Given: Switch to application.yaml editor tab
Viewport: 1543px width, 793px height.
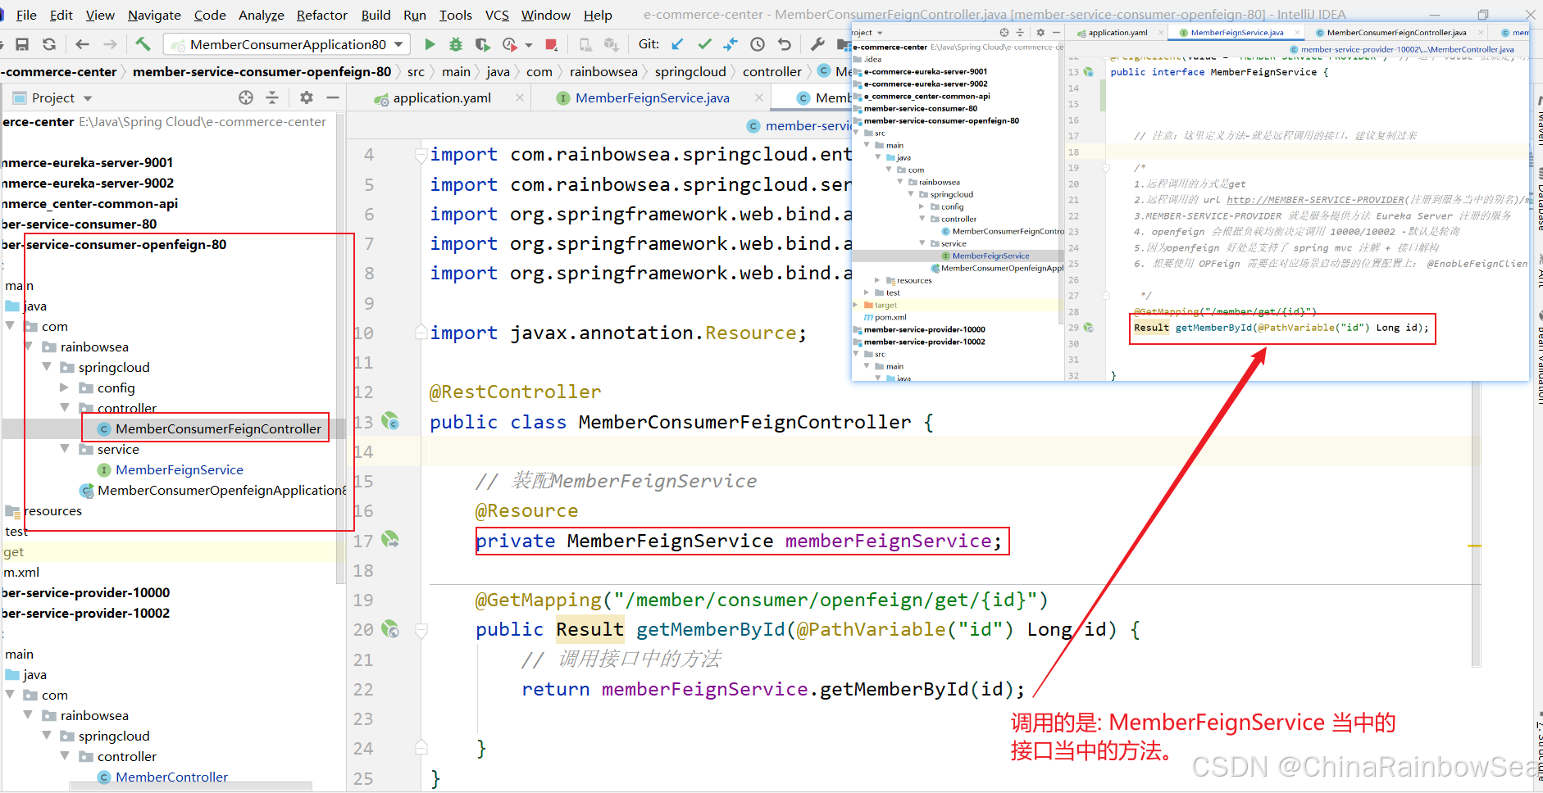Looking at the screenshot, I should click(x=442, y=97).
